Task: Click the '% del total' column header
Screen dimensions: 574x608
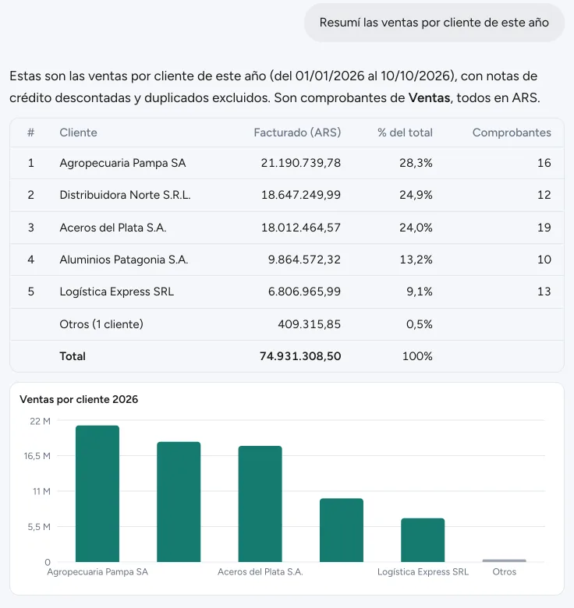Action: click(405, 133)
